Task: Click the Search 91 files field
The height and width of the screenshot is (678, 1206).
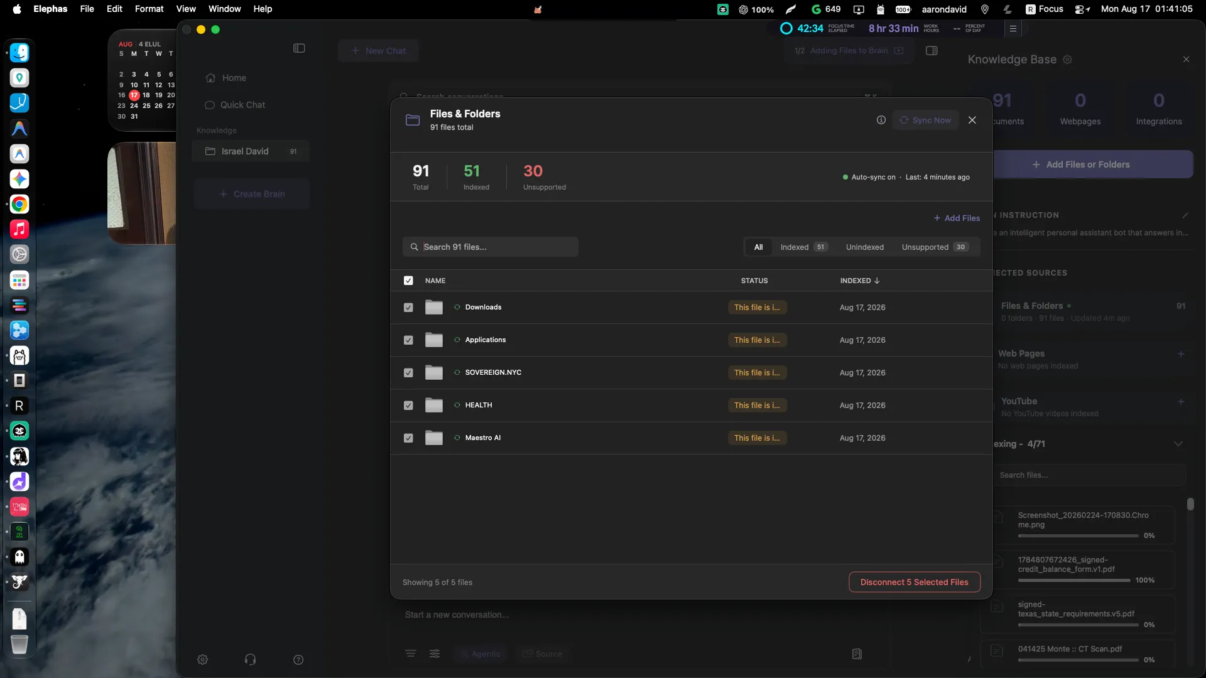Action: [x=490, y=247]
